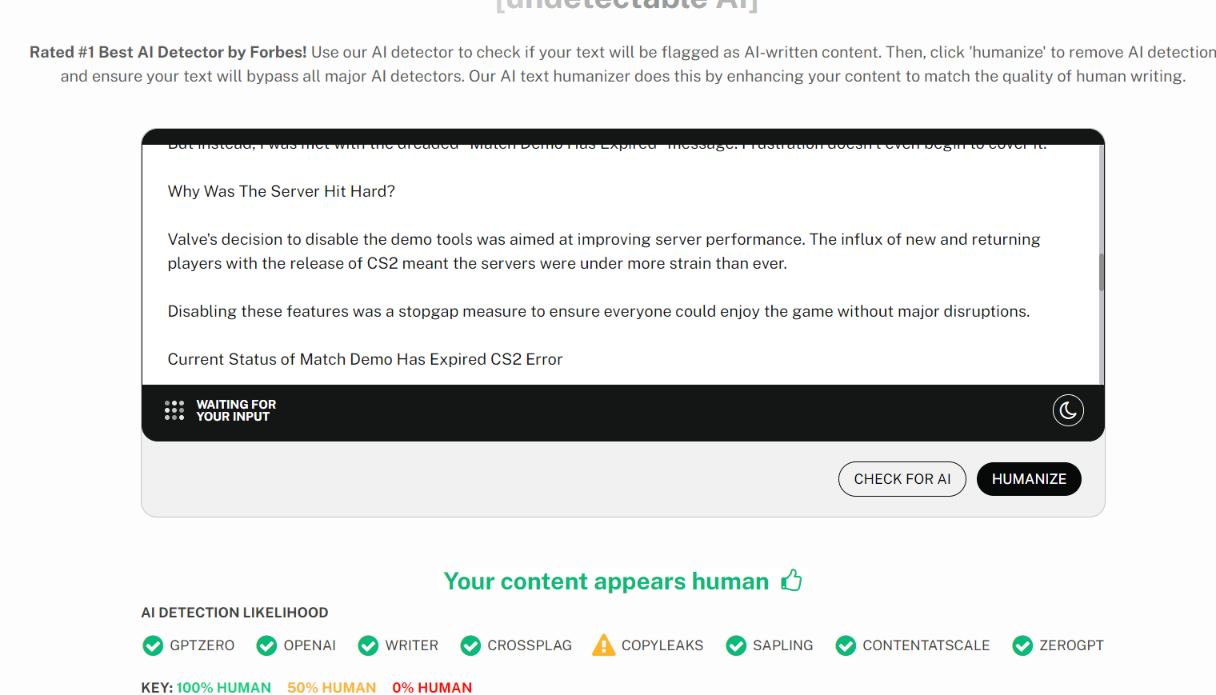Click the ContentAtScale green checkmark icon
Screen dimensions: 1216x695
pyautogui.click(x=846, y=645)
